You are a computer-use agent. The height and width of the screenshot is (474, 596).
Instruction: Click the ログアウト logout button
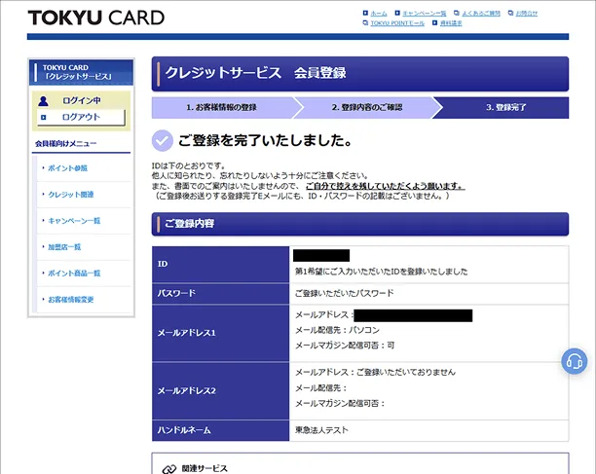81,118
